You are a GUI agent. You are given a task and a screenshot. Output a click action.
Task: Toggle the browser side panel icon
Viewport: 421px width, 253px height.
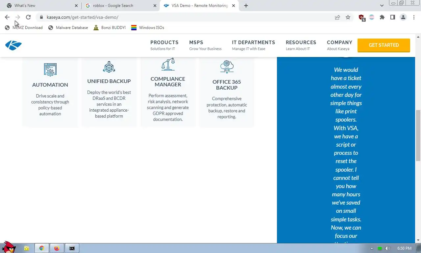point(393,17)
